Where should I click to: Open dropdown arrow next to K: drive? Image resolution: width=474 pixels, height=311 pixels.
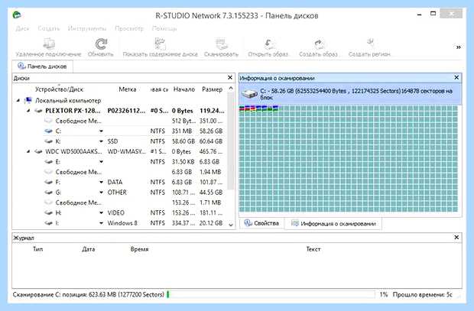(101, 141)
